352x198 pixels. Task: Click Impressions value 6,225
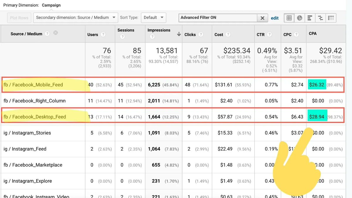click(154, 85)
